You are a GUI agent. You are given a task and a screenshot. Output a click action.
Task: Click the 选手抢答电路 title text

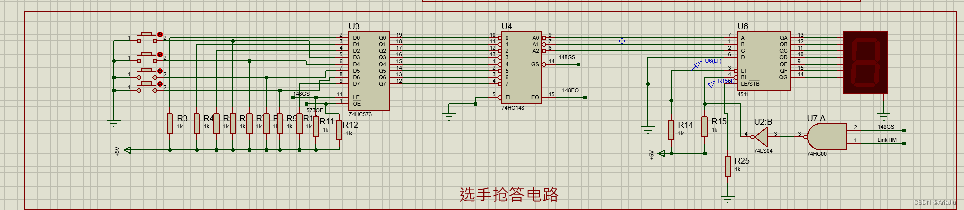pyautogui.click(x=509, y=194)
